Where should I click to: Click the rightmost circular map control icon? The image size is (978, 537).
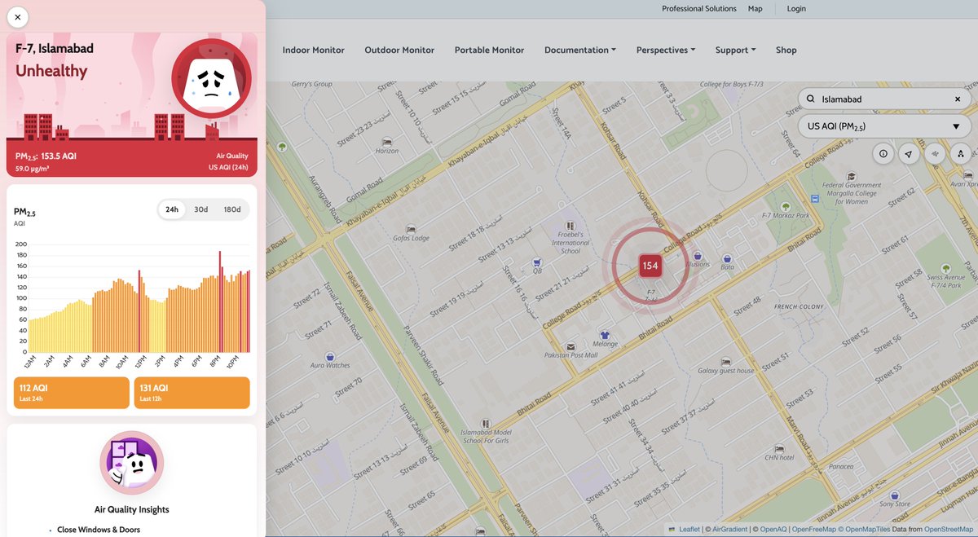[961, 153]
